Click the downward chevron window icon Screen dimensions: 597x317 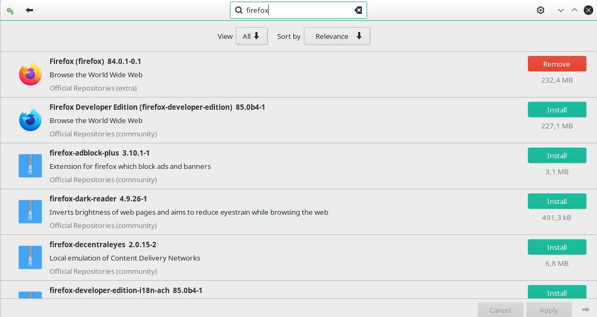click(x=560, y=10)
